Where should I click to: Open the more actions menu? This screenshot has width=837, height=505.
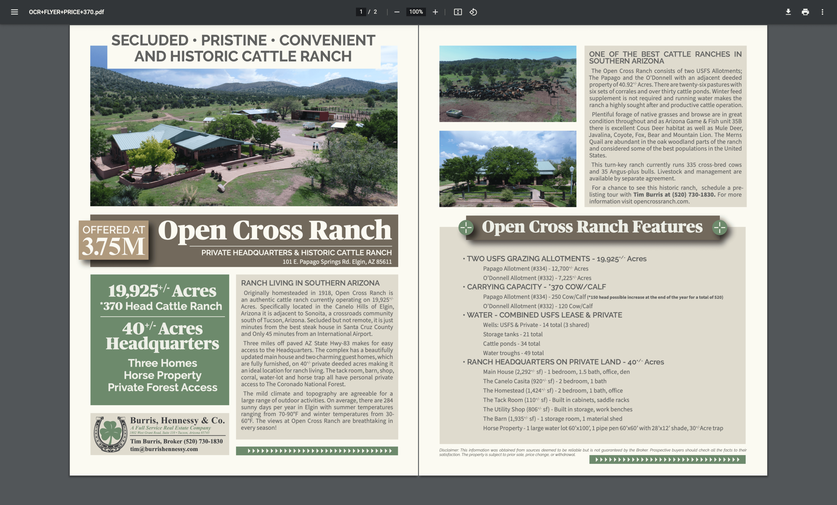[x=822, y=12]
